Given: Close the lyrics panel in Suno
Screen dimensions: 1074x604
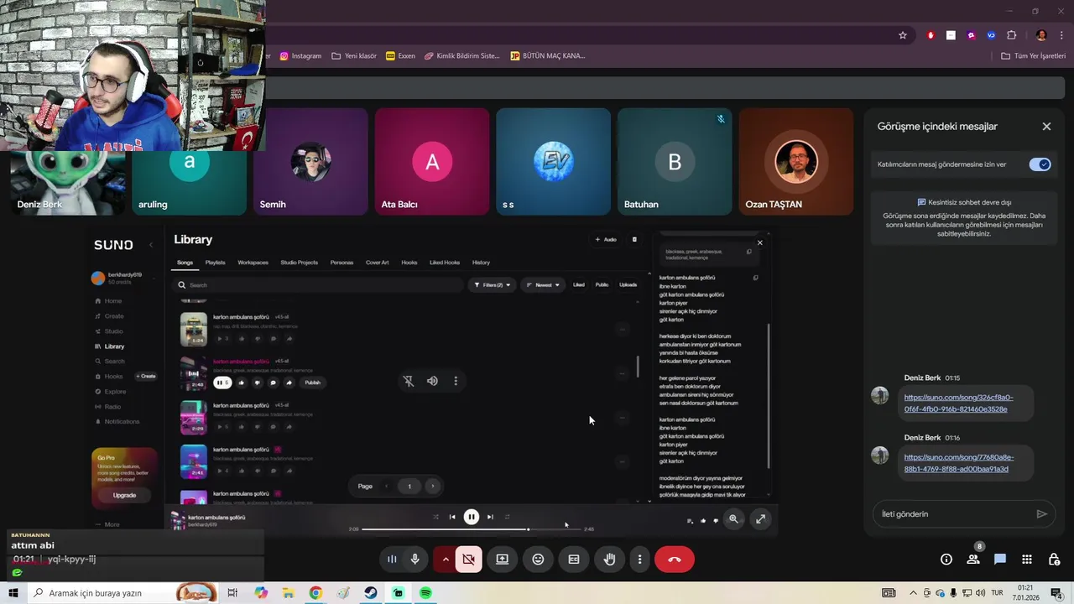Looking at the screenshot, I should click(x=759, y=243).
